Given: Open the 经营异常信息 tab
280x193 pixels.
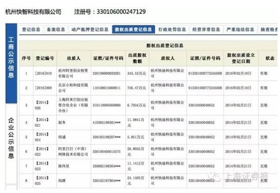Looking at the screenshot, I should (206, 29).
